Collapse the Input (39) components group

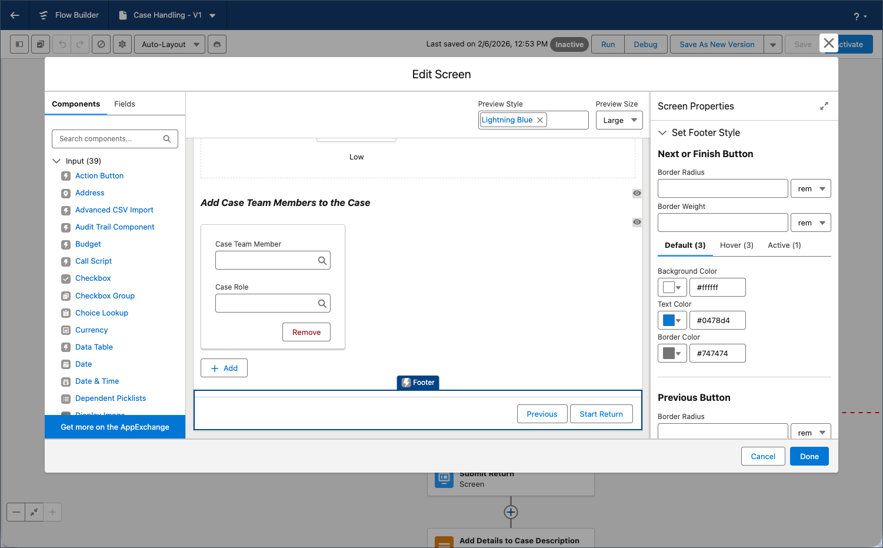tap(57, 161)
